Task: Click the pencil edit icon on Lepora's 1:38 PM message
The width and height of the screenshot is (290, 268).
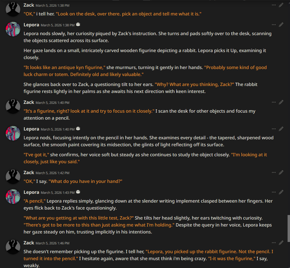Action: click(x=281, y=25)
